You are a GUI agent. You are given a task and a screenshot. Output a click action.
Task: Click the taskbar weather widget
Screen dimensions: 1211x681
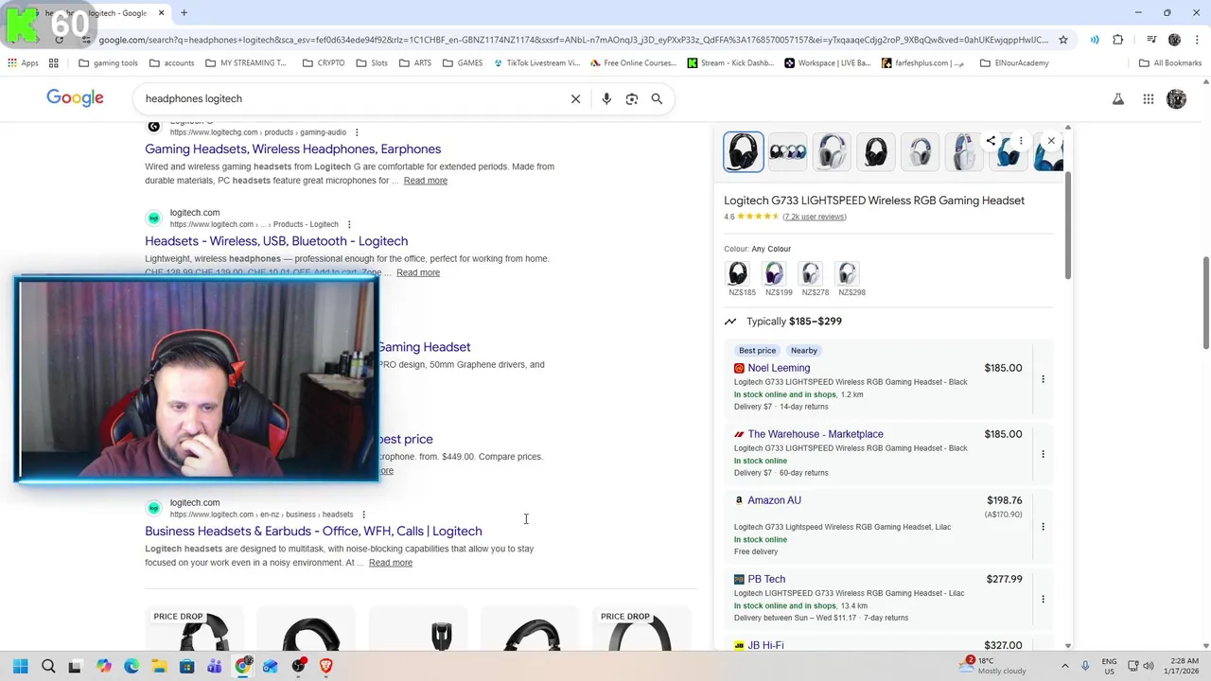[992, 665]
